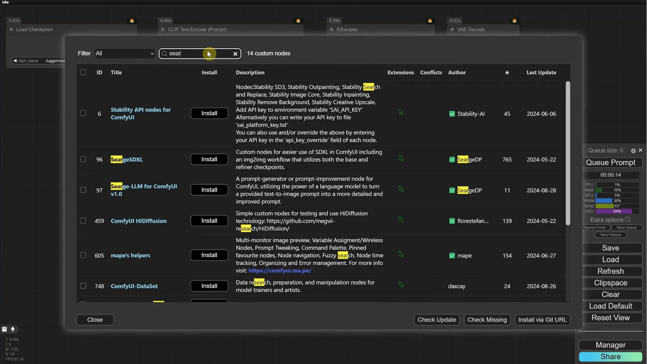The width and height of the screenshot is (647, 364).
Task: Click the left arrow on the ckpt_name widget
Action: 15,61
